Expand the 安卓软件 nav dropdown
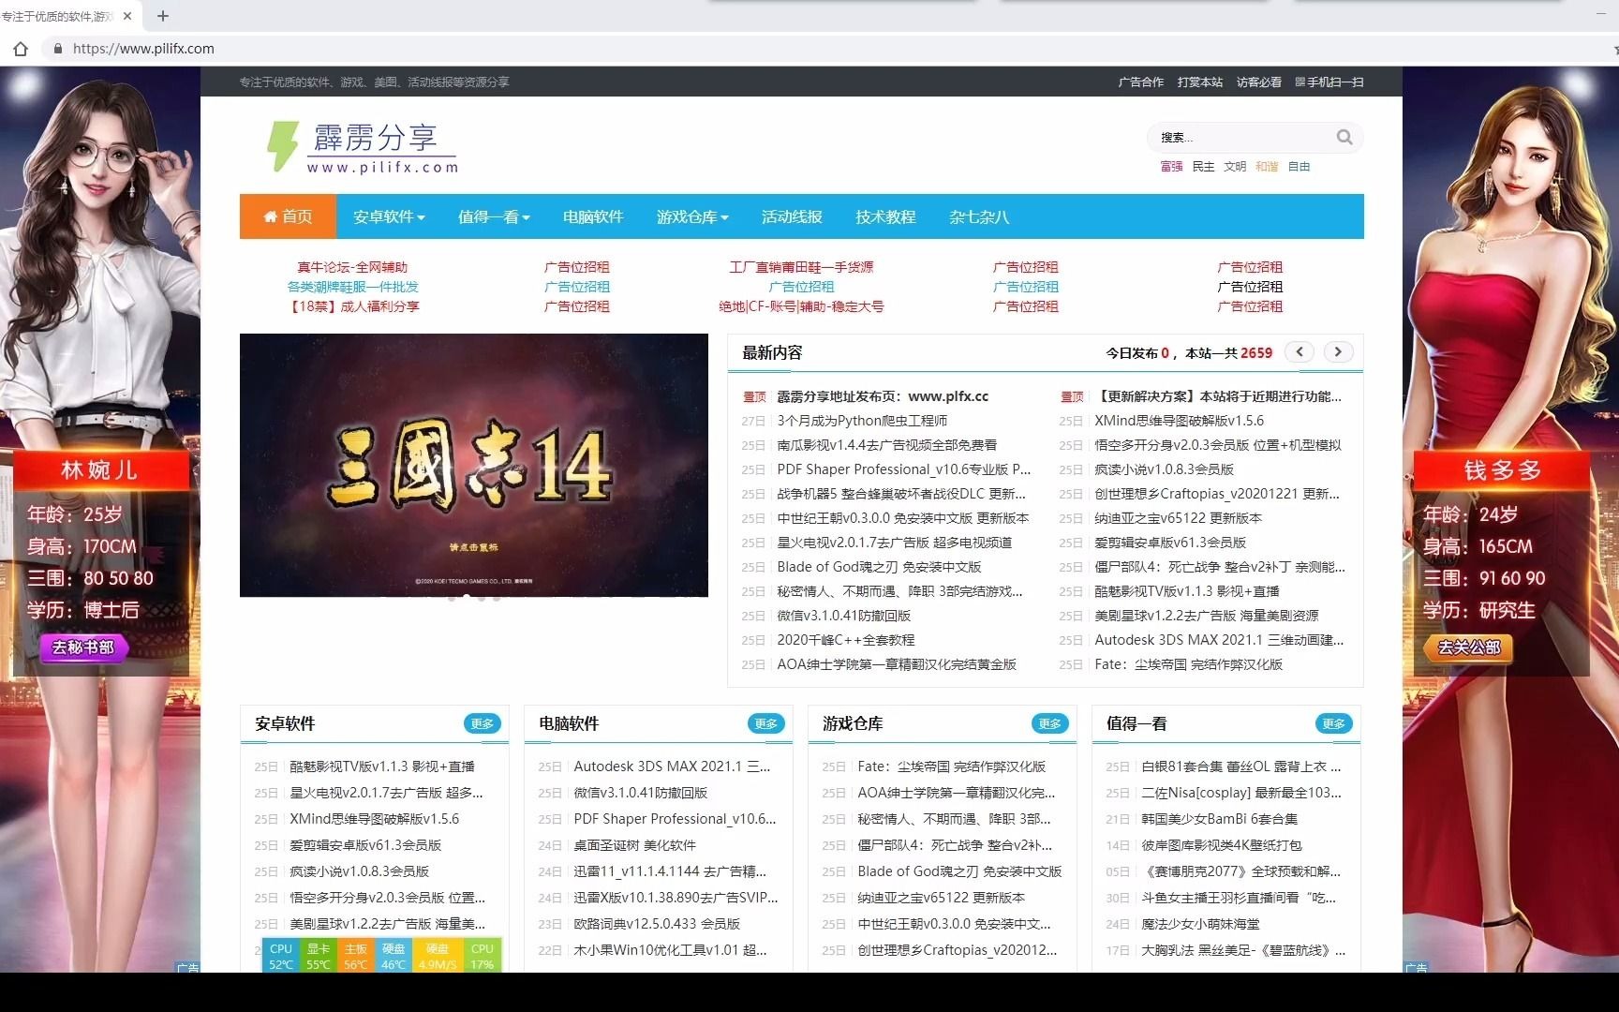The height and width of the screenshot is (1012, 1619). click(x=389, y=216)
